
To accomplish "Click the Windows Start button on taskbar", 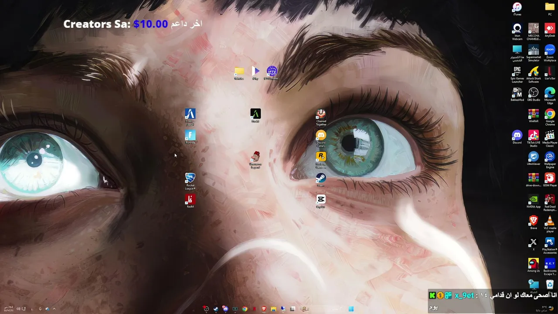I will [351, 309].
